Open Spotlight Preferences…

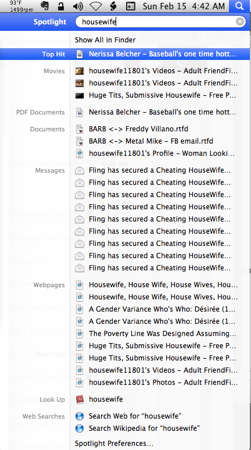[x=114, y=444]
